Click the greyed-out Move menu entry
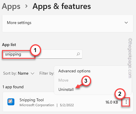The width and height of the screenshot is (136, 114). click(x=63, y=80)
